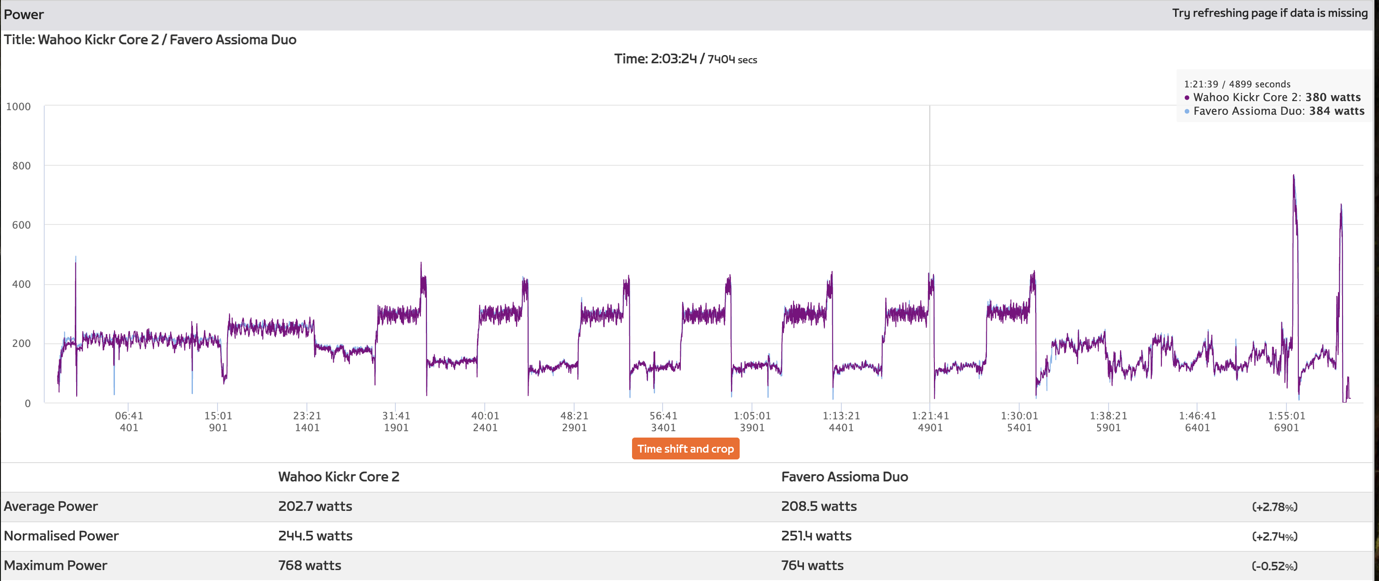This screenshot has width=1379, height=581.
Task: Click the '768 watts' maximum power cell
Action: coord(310,566)
